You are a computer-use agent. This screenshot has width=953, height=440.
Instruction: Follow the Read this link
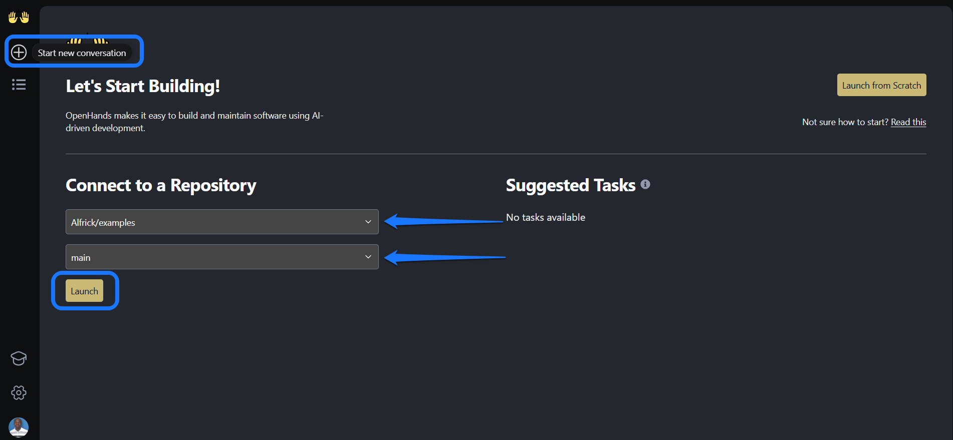908,122
